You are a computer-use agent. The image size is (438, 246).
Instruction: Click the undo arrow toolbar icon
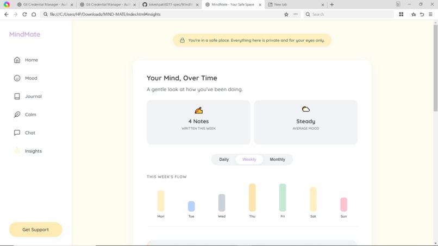pyautogui.click(x=422, y=14)
